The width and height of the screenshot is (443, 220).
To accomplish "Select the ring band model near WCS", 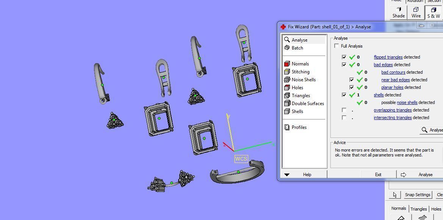I will tap(237, 172).
